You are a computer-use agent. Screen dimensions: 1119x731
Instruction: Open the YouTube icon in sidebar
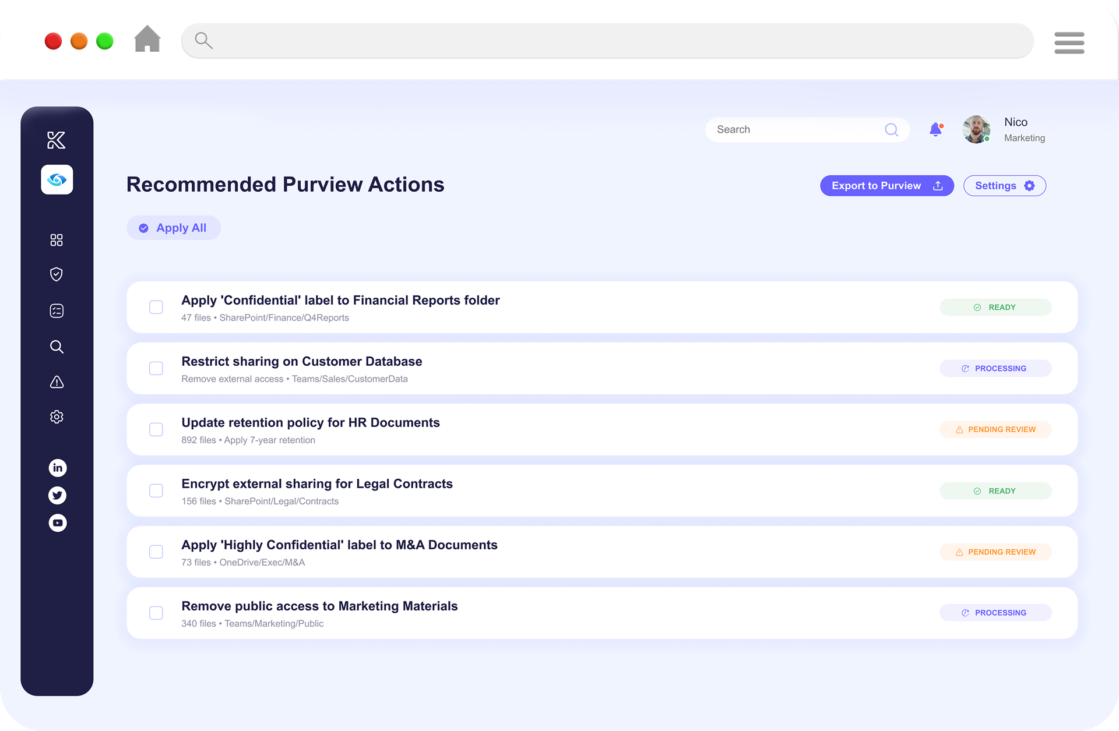coord(57,522)
